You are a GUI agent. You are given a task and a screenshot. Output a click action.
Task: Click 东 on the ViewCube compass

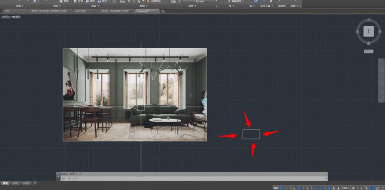pyautogui.click(x=380, y=32)
